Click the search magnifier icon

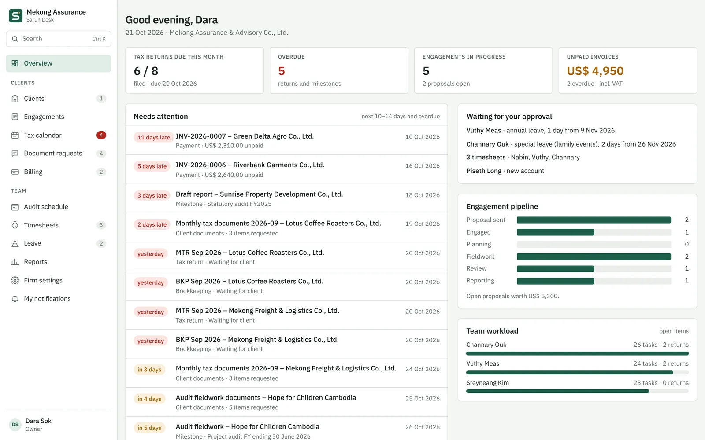[15, 39]
